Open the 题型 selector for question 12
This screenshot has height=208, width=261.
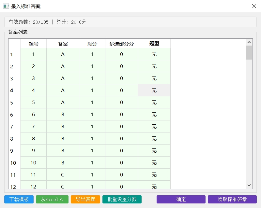click(154, 186)
